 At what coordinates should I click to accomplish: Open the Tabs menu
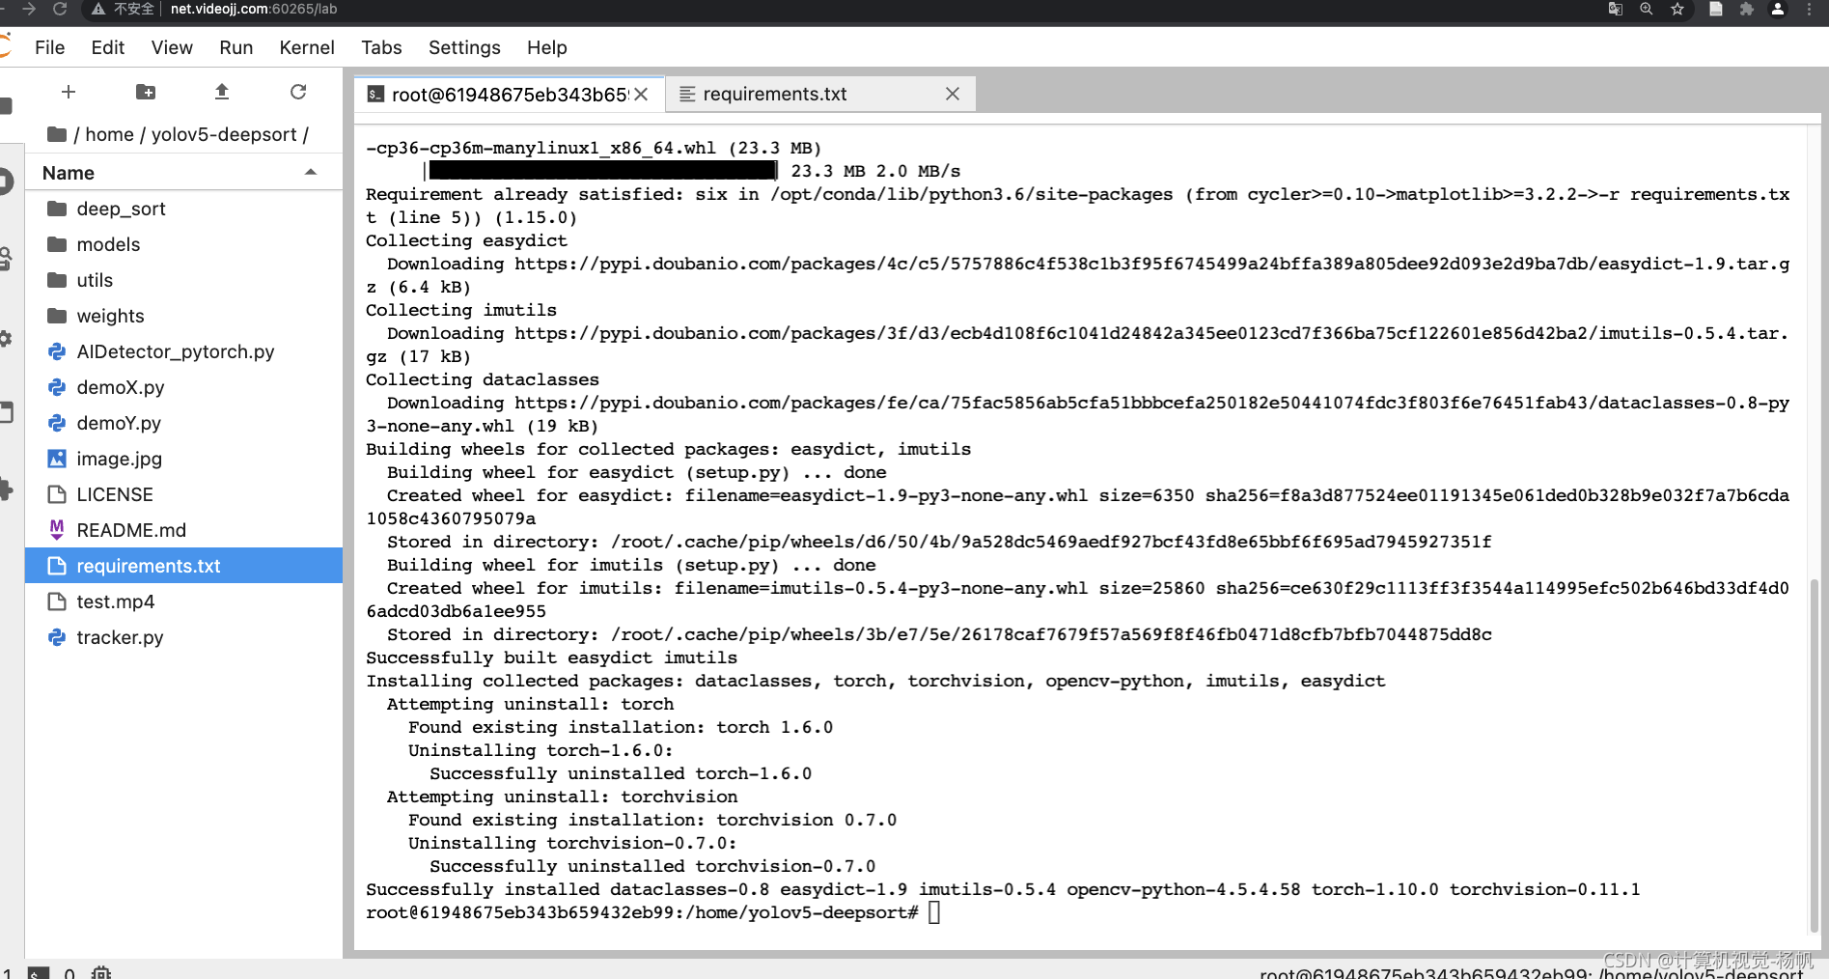[x=381, y=47]
